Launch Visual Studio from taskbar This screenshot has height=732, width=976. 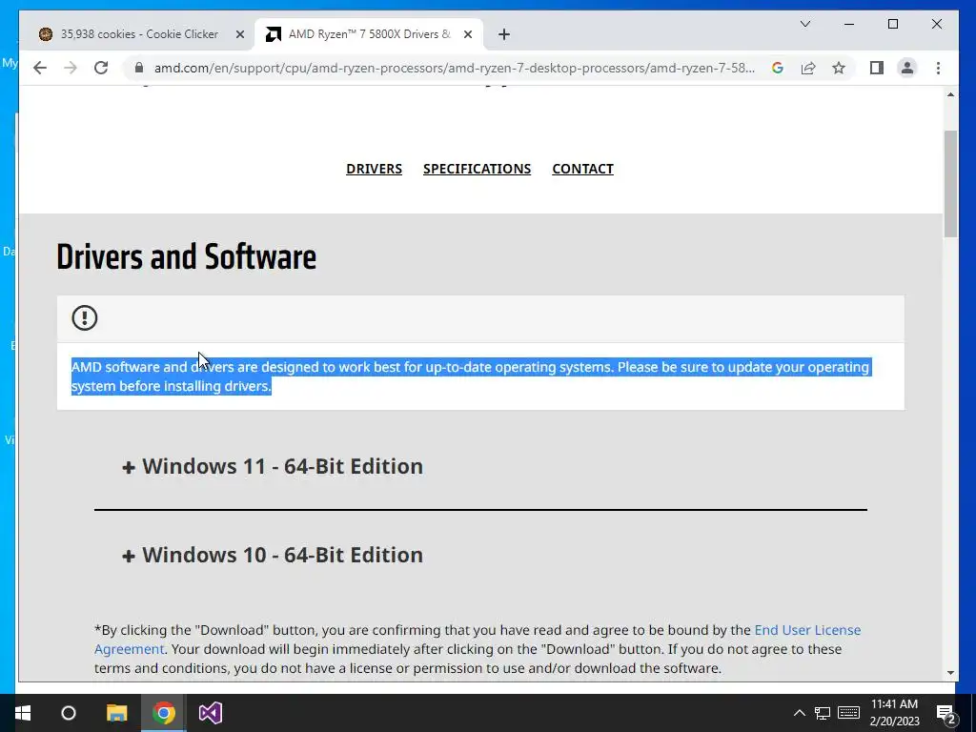pos(211,713)
